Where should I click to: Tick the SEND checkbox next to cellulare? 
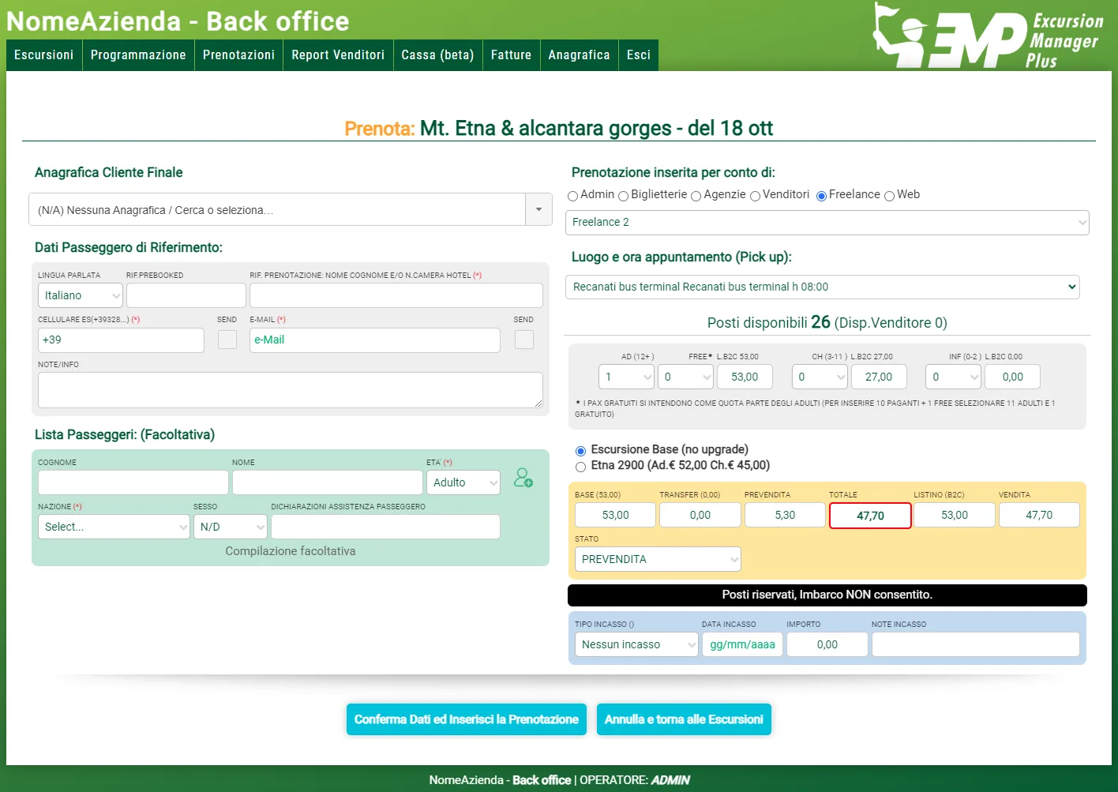coord(227,340)
